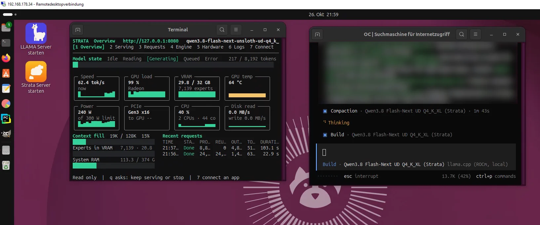Open Disk Usage Analyzer pie-chart icon in dock

pos(6,104)
